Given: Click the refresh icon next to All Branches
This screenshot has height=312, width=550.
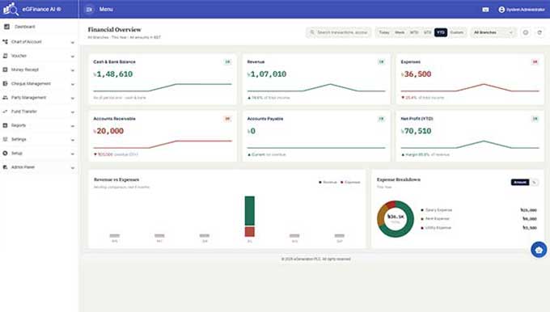Looking at the screenshot, I should tap(539, 32).
